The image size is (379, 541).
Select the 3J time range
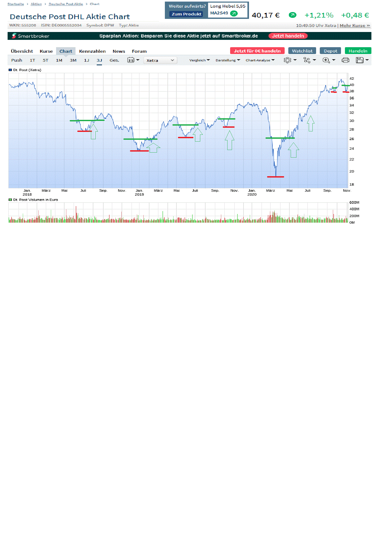pyautogui.click(x=99, y=60)
